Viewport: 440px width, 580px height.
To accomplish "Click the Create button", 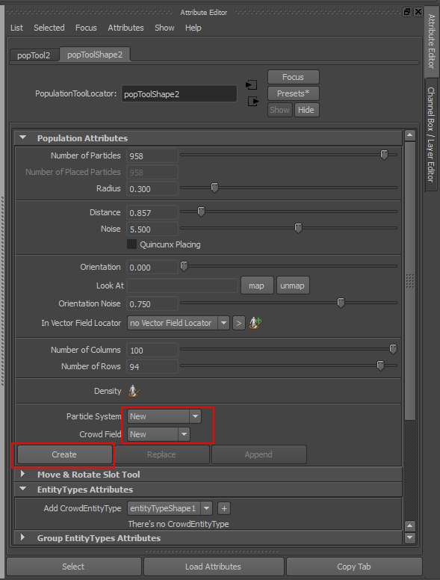I will click(64, 454).
